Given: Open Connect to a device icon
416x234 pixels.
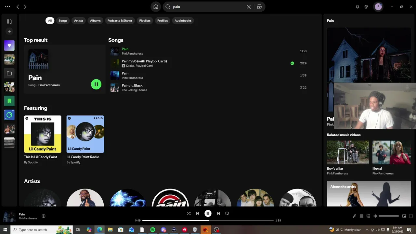Looking at the screenshot, I should click(368, 216).
